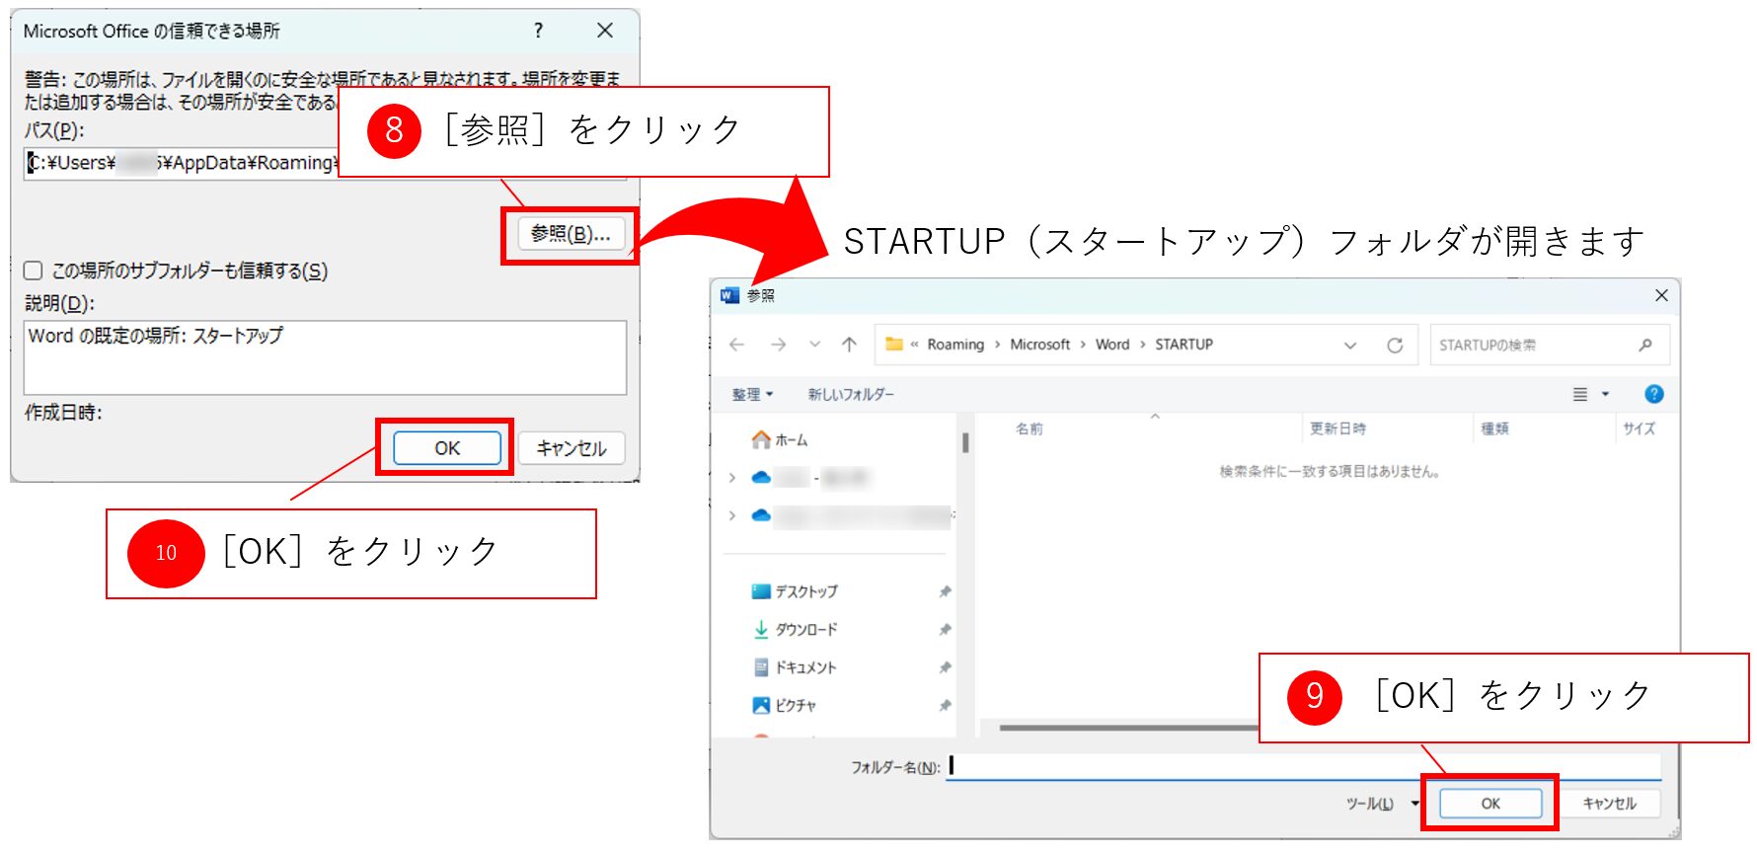Image resolution: width=1757 pixels, height=856 pixels.
Task: Click the 名前 column header
Action: [x=1030, y=428]
